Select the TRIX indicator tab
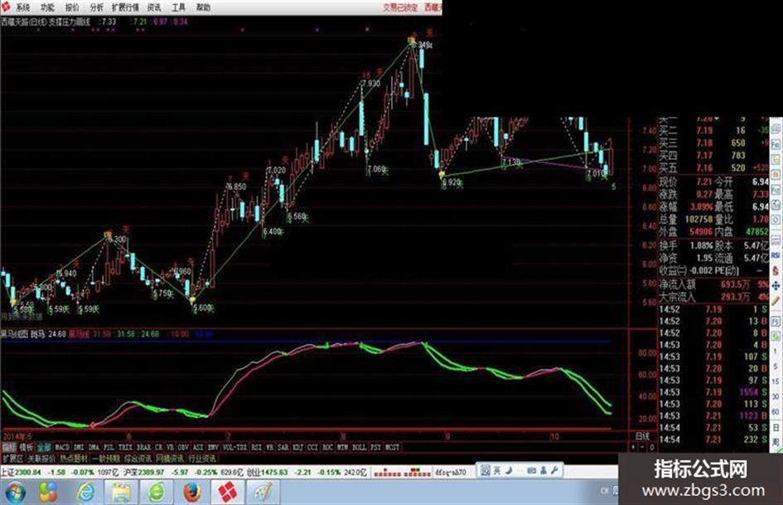 coord(125,447)
